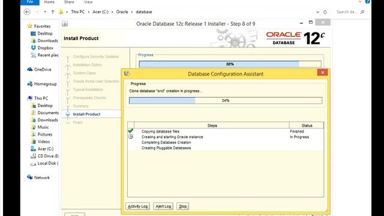Stop the database creation
Screen dimensions: 384x216
pos(182,206)
